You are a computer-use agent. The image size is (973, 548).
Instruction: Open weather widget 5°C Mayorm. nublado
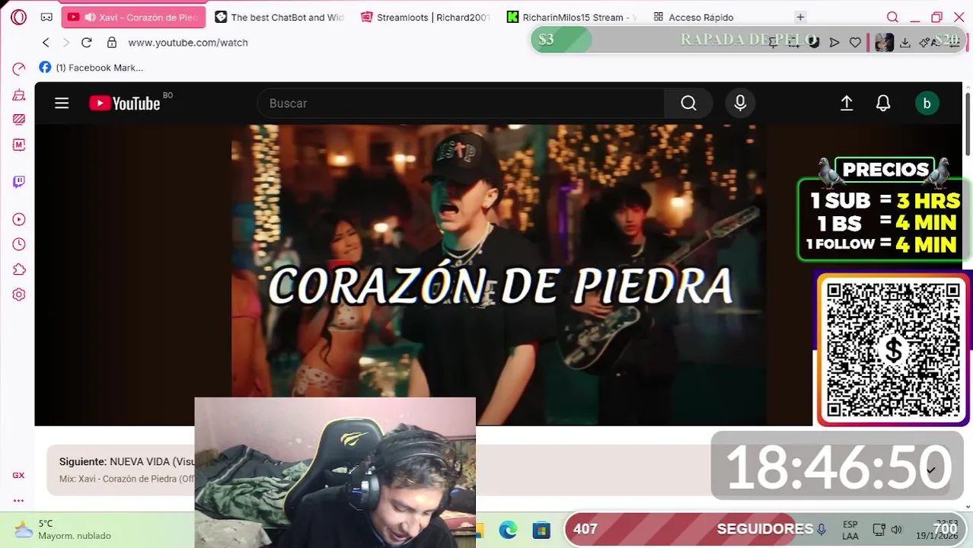(62, 530)
